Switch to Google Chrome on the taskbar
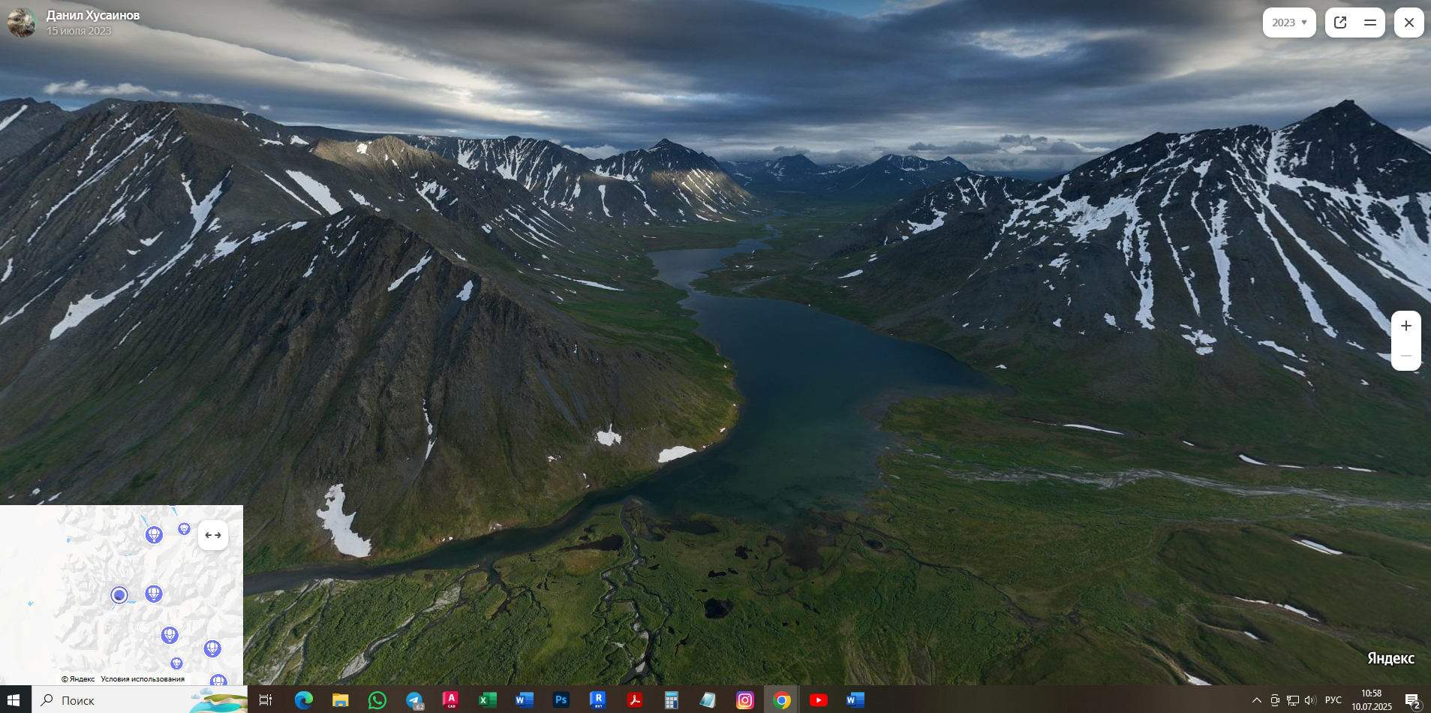Image resolution: width=1431 pixels, height=713 pixels. (782, 700)
